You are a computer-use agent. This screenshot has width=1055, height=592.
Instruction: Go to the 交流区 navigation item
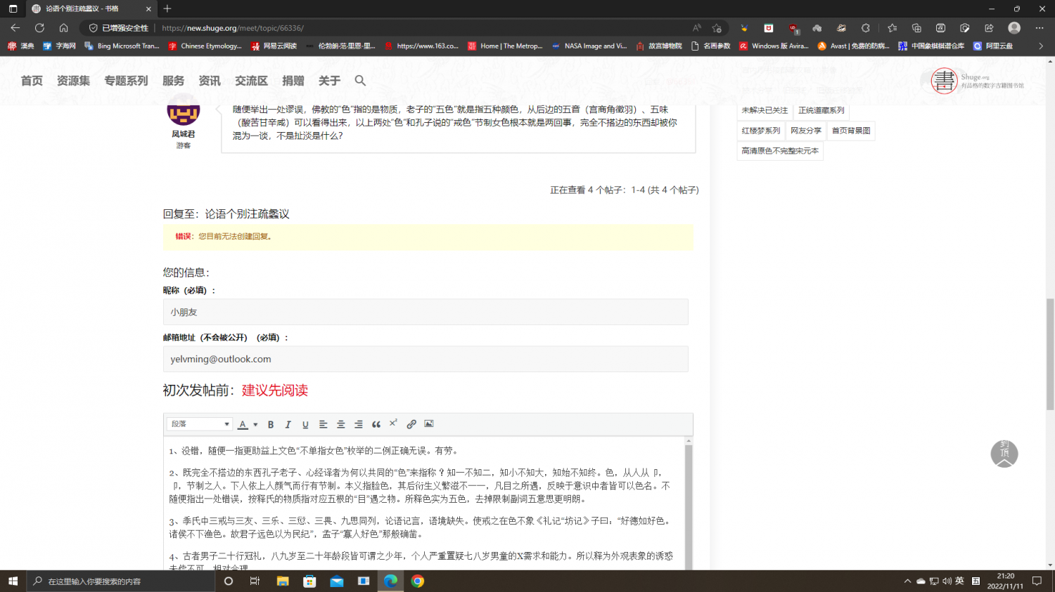tap(251, 81)
